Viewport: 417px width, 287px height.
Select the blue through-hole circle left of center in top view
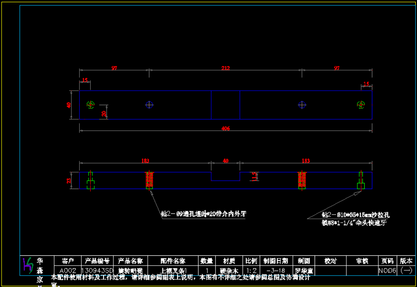pos(149,105)
